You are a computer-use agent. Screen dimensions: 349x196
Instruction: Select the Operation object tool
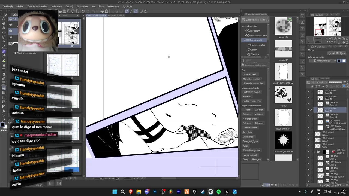(4, 28)
